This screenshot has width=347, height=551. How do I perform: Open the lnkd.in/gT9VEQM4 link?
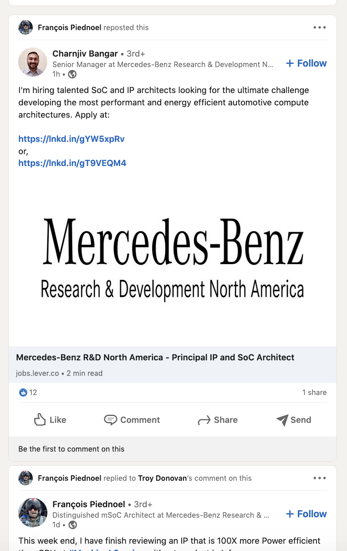pyautogui.click(x=72, y=163)
